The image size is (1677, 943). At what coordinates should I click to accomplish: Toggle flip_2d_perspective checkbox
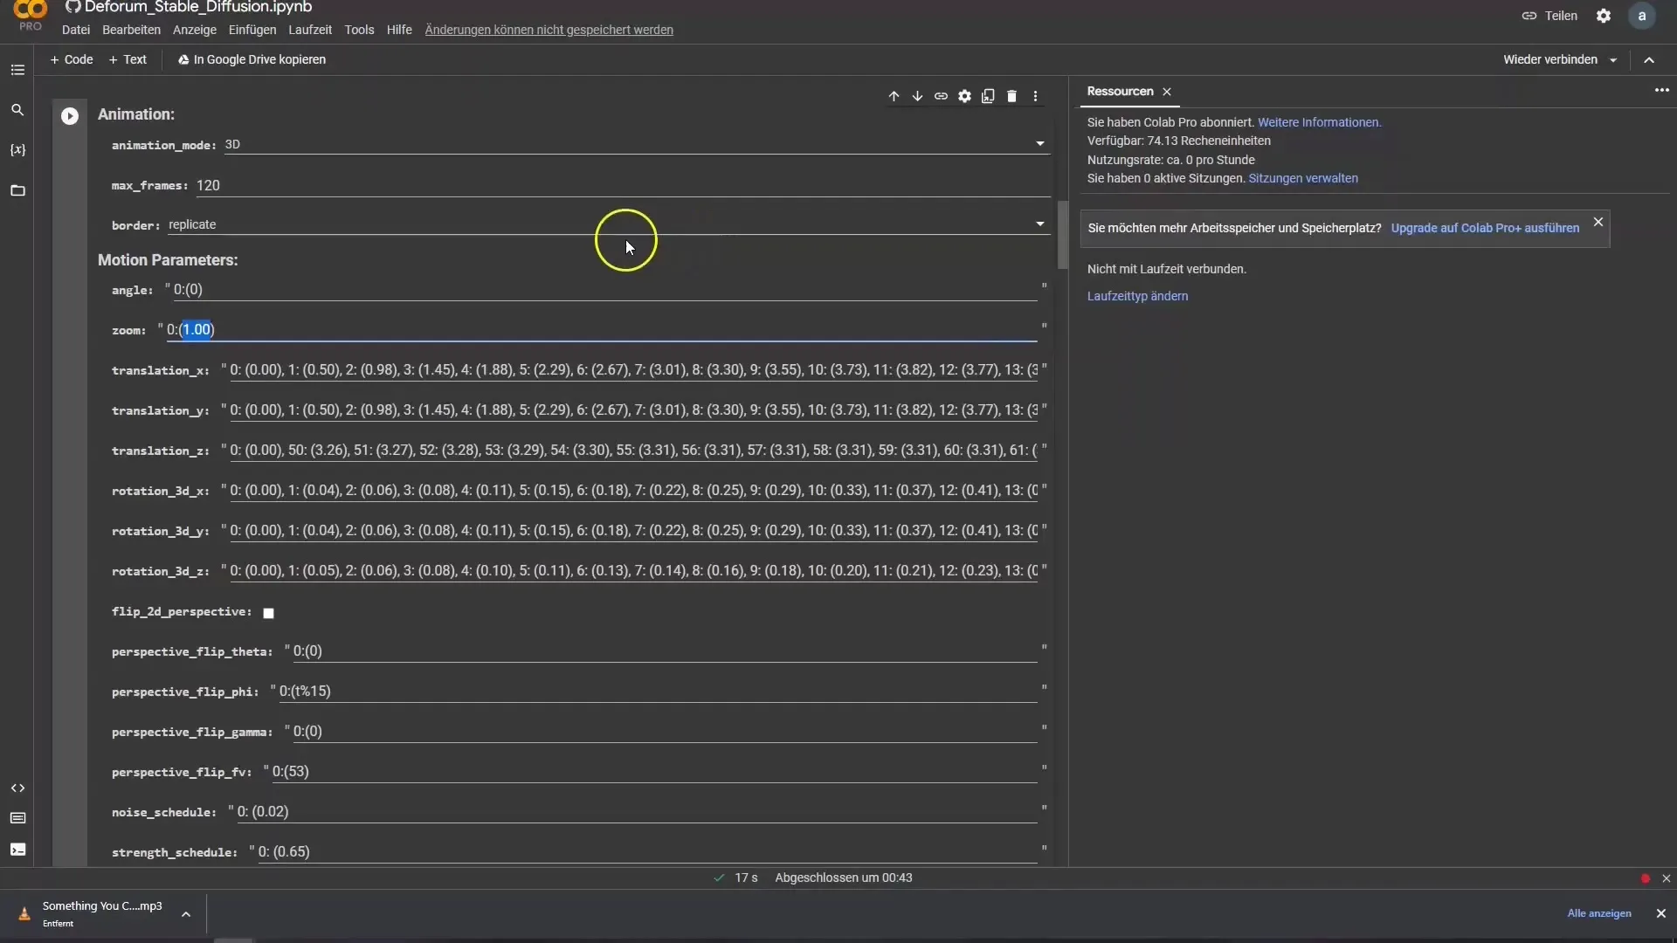coord(269,613)
